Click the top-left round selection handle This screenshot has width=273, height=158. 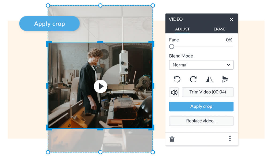pos(48,5)
